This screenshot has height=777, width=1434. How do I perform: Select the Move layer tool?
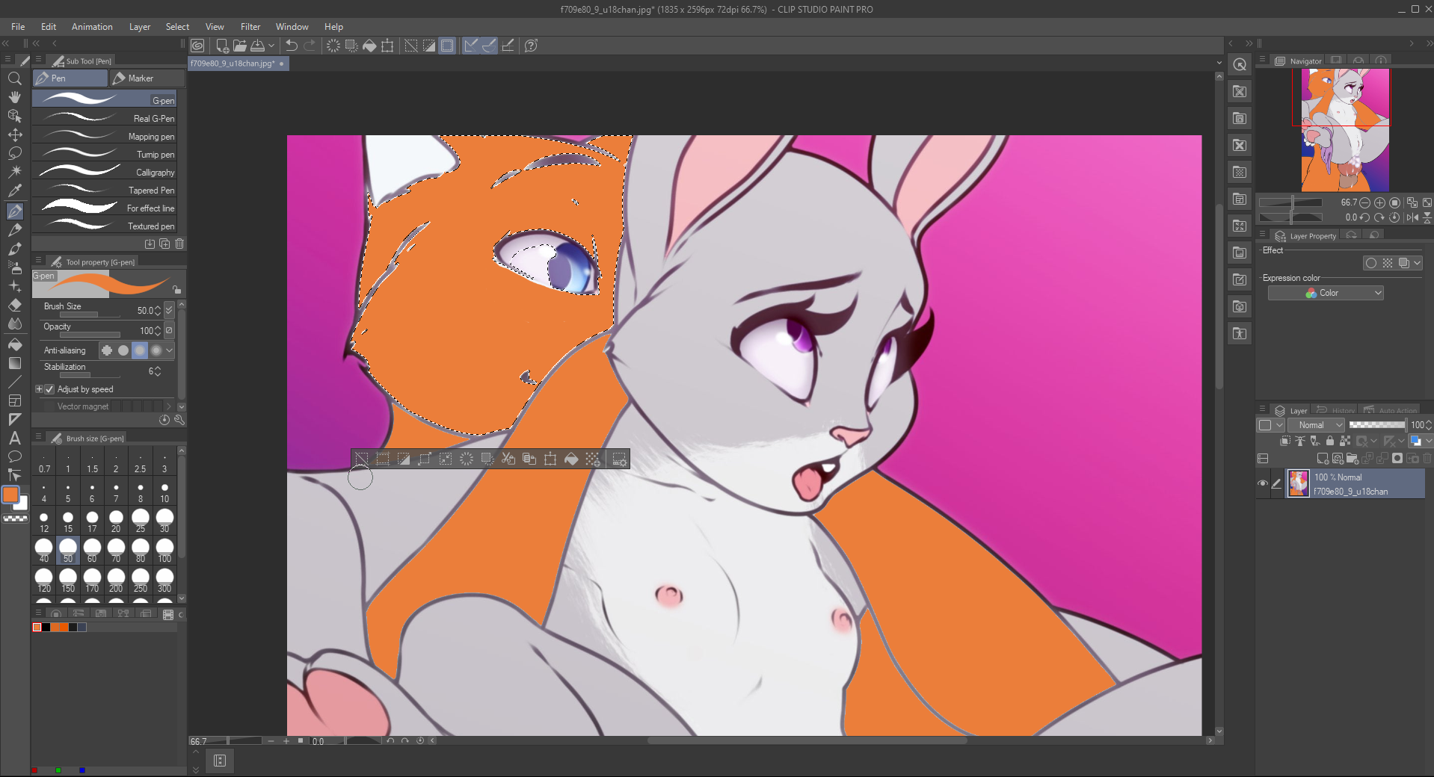15,135
